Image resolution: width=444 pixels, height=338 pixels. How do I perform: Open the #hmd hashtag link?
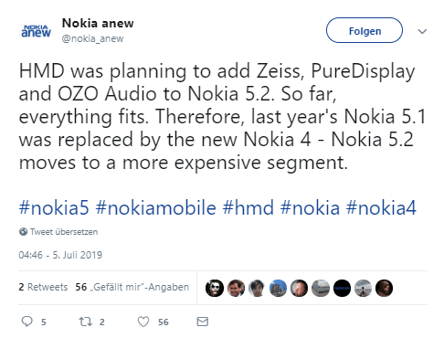(x=248, y=208)
